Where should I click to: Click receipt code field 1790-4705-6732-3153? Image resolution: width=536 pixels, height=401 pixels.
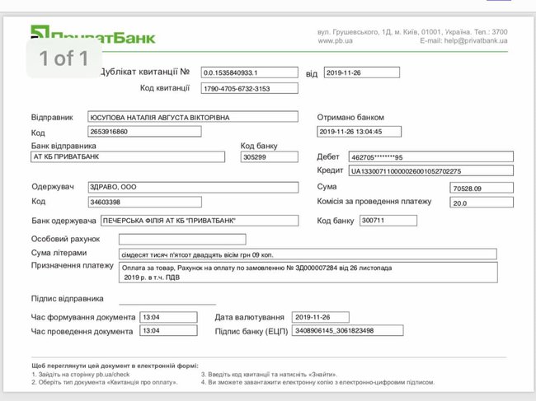pos(250,88)
